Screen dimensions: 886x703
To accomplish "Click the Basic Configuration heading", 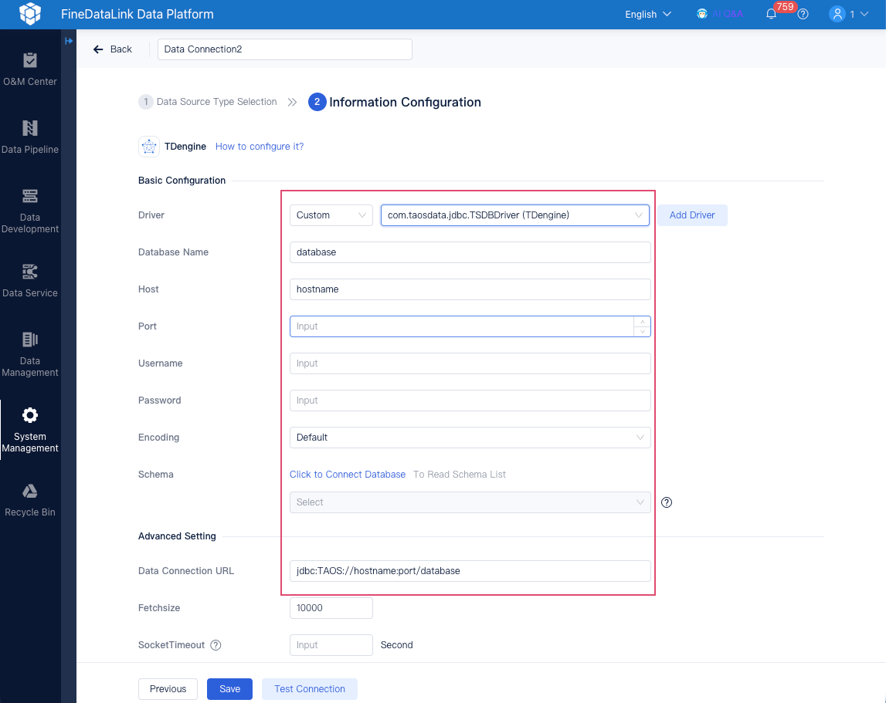I will 182,180.
